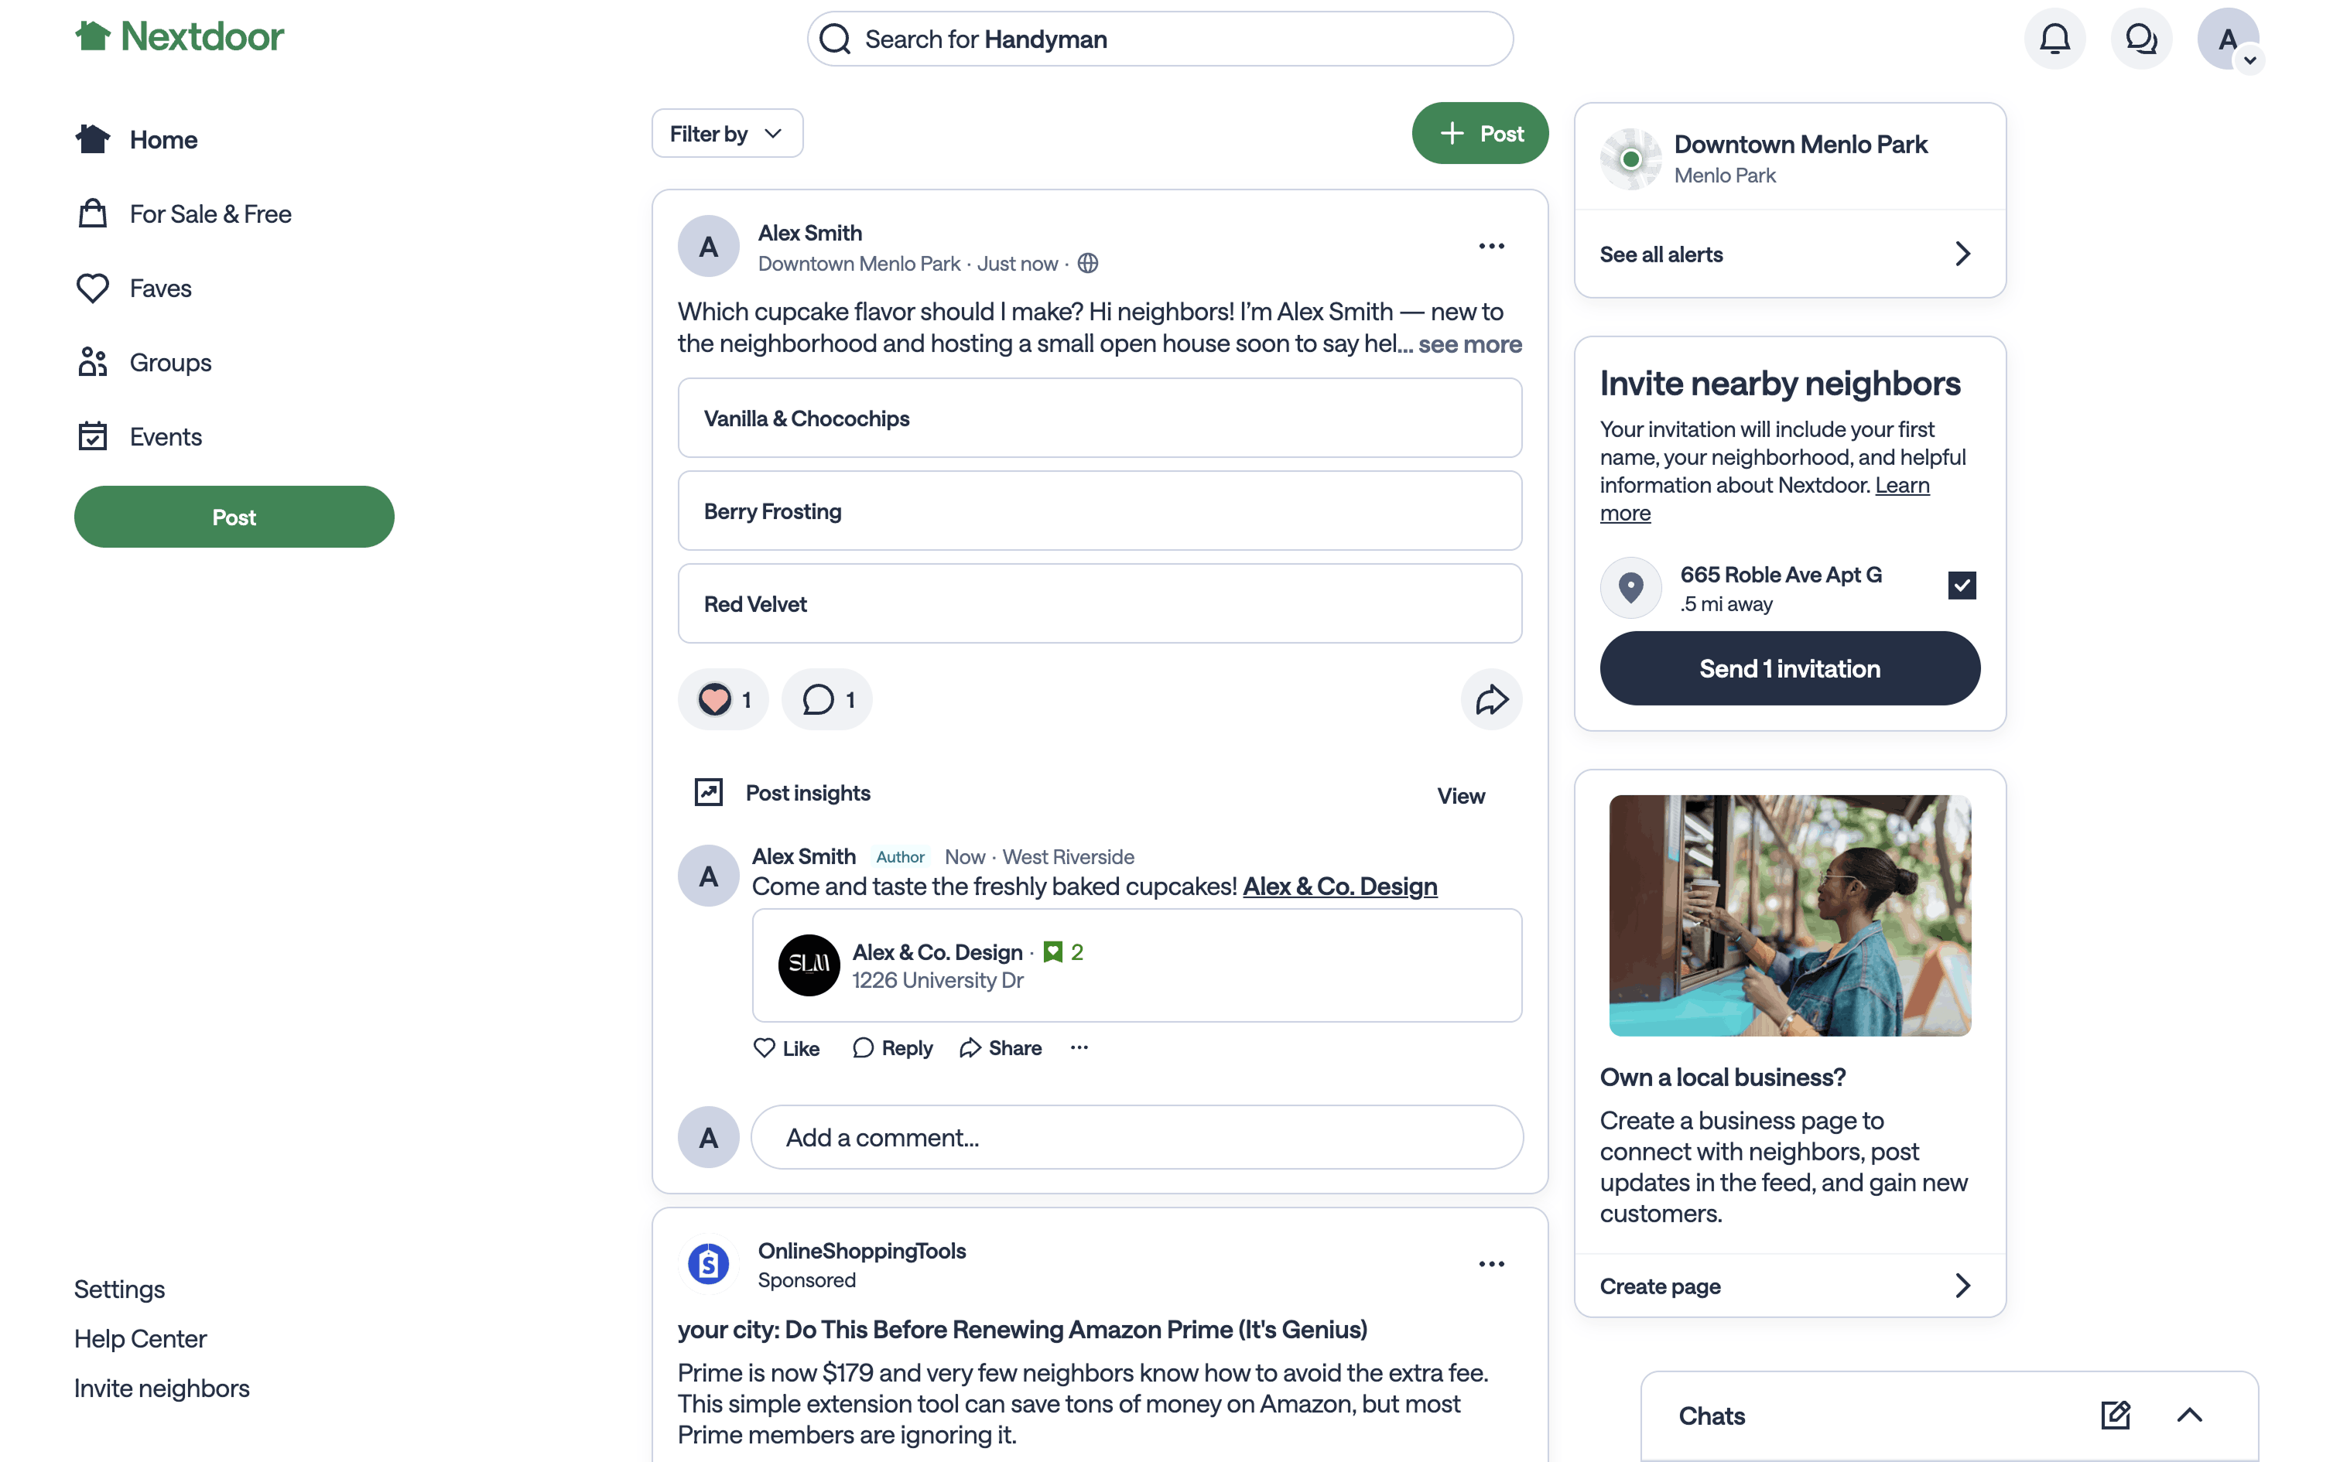Open more options on Alex Smith's post

(1491, 247)
